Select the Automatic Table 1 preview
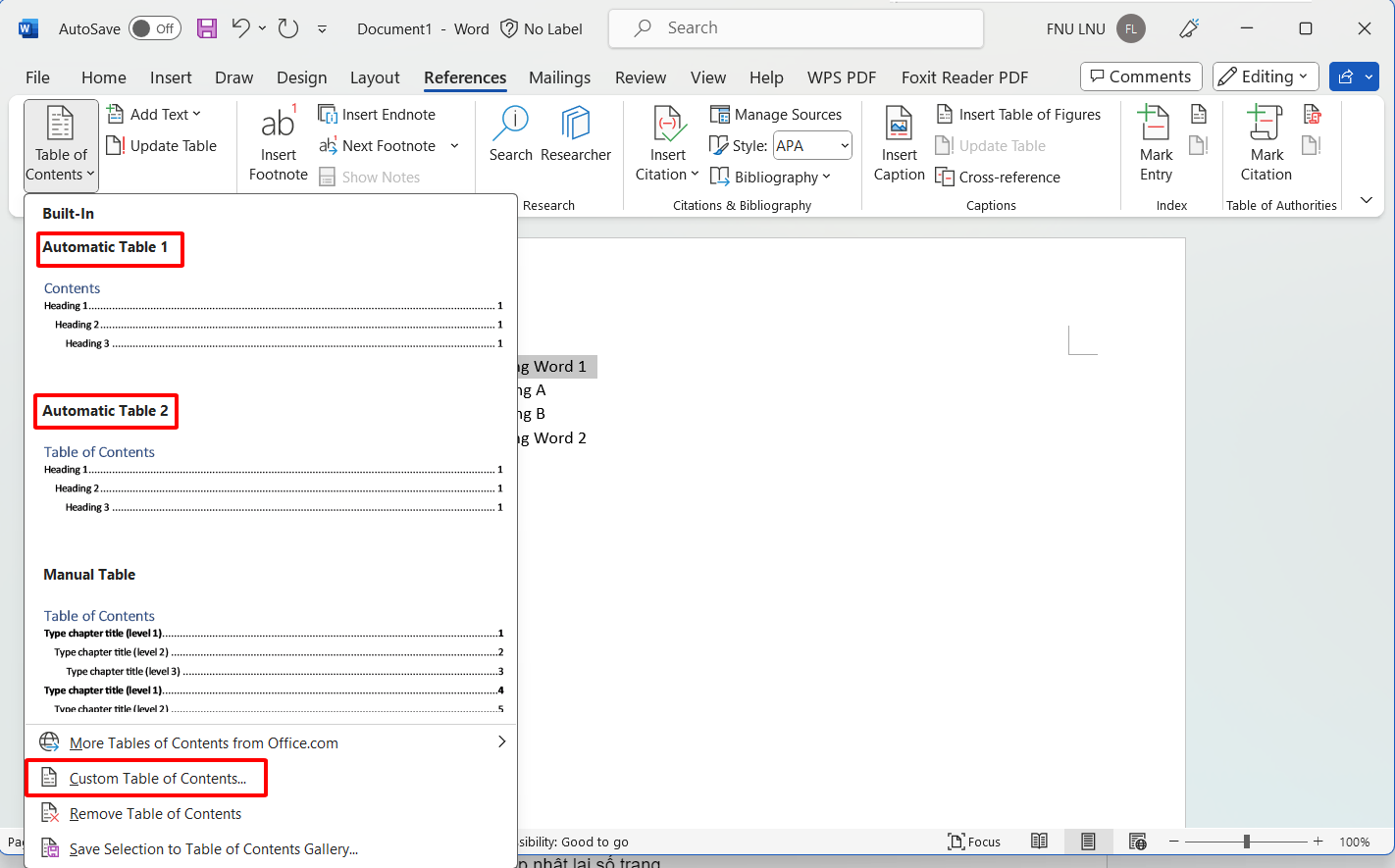The image size is (1395, 868). [x=271, y=316]
